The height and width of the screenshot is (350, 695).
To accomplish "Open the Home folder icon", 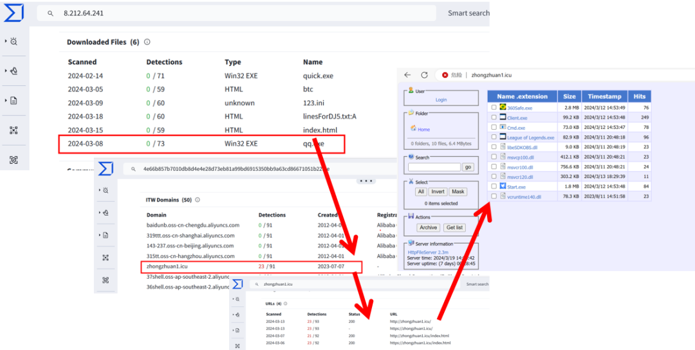I will (413, 128).
